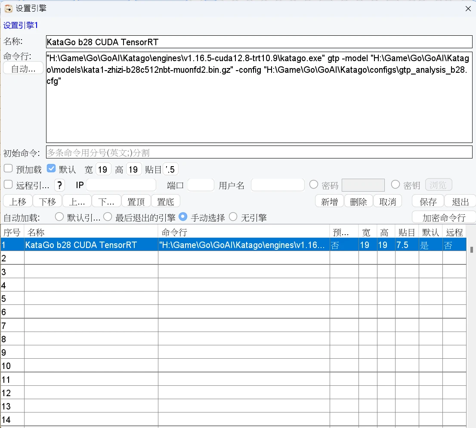Click 删除 to delete the engine

pyautogui.click(x=359, y=202)
